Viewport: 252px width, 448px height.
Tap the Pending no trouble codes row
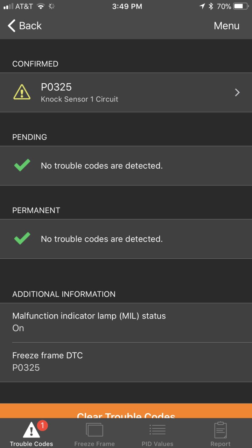click(126, 166)
